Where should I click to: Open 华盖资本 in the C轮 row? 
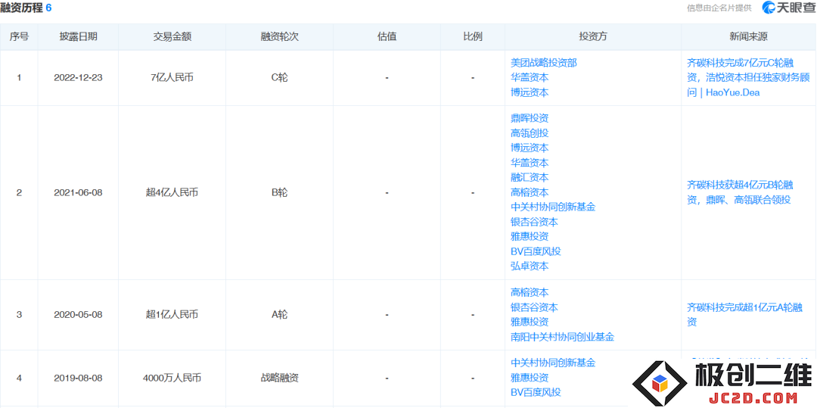point(530,78)
